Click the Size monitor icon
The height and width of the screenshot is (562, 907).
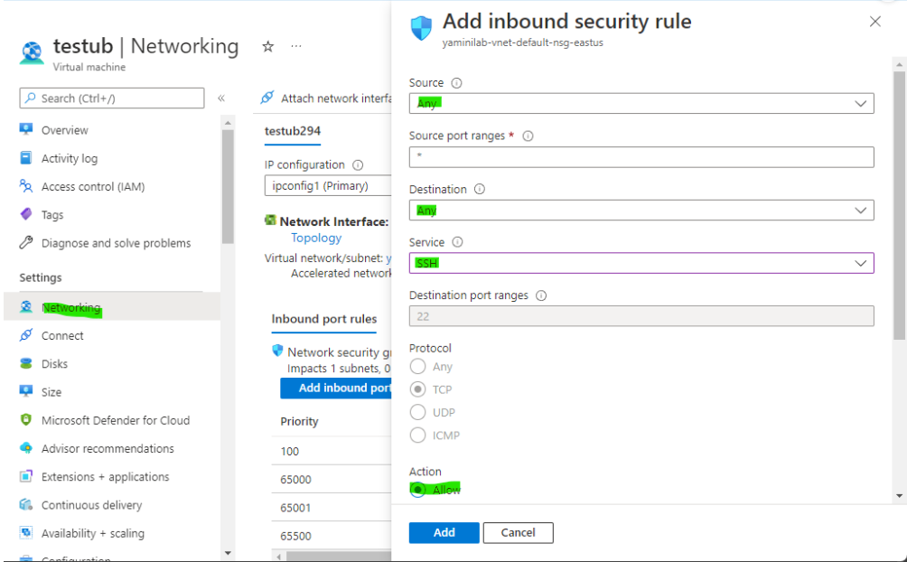pyautogui.click(x=26, y=391)
